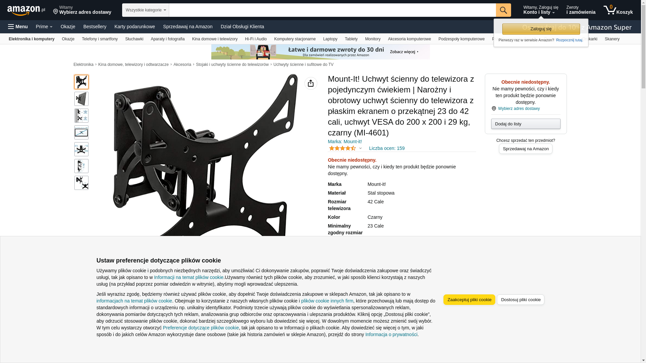The height and width of the screenshot is (363, 646).
Task: Open the shopping cart icon
Action: [618, 10]
